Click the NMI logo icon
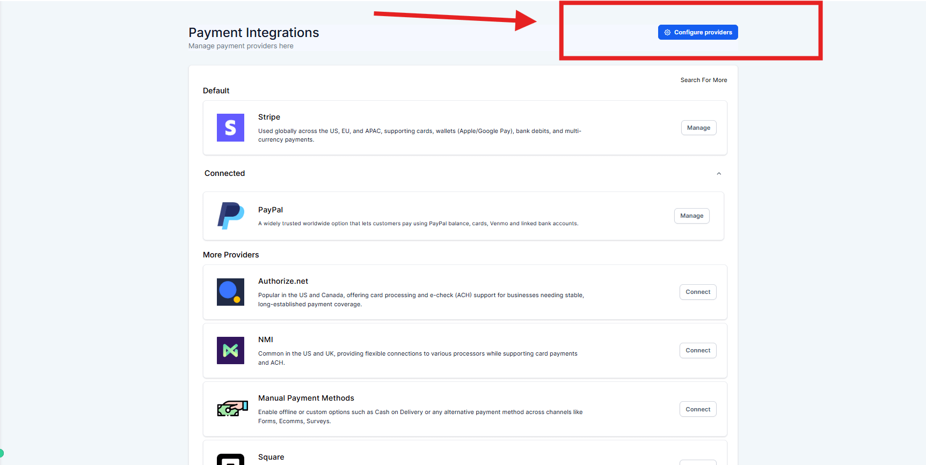 point(230,350)
